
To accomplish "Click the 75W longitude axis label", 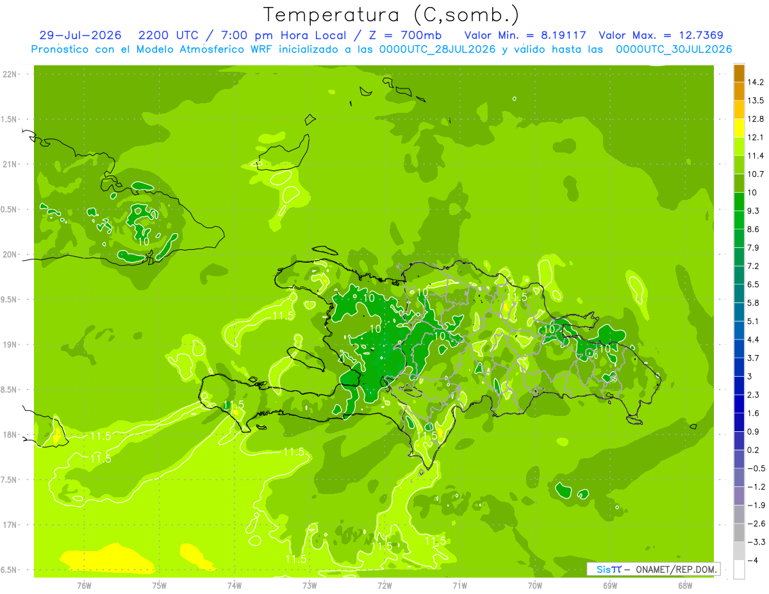I will 160,586.
